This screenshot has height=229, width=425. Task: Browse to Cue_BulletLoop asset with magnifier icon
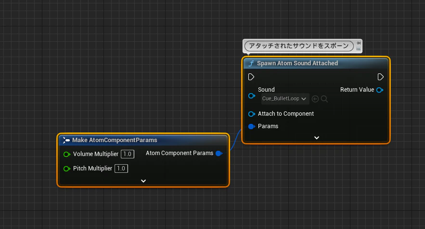pos(324,99)
